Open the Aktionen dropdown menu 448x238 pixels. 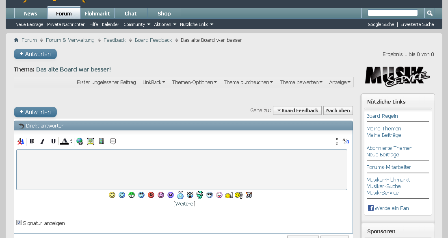click(165, 24)
